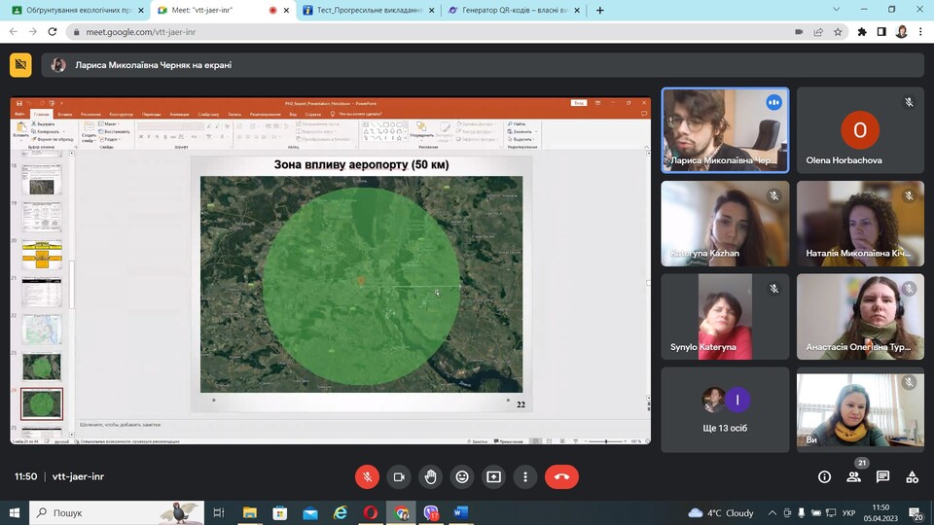Toggle the camera button
The image size is (934, 525).
(x=398, y=476)
